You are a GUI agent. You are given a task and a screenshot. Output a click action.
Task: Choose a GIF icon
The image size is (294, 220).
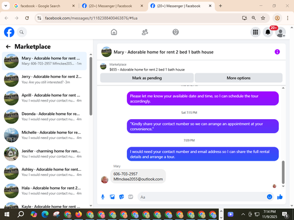click(x=131, y=197)
